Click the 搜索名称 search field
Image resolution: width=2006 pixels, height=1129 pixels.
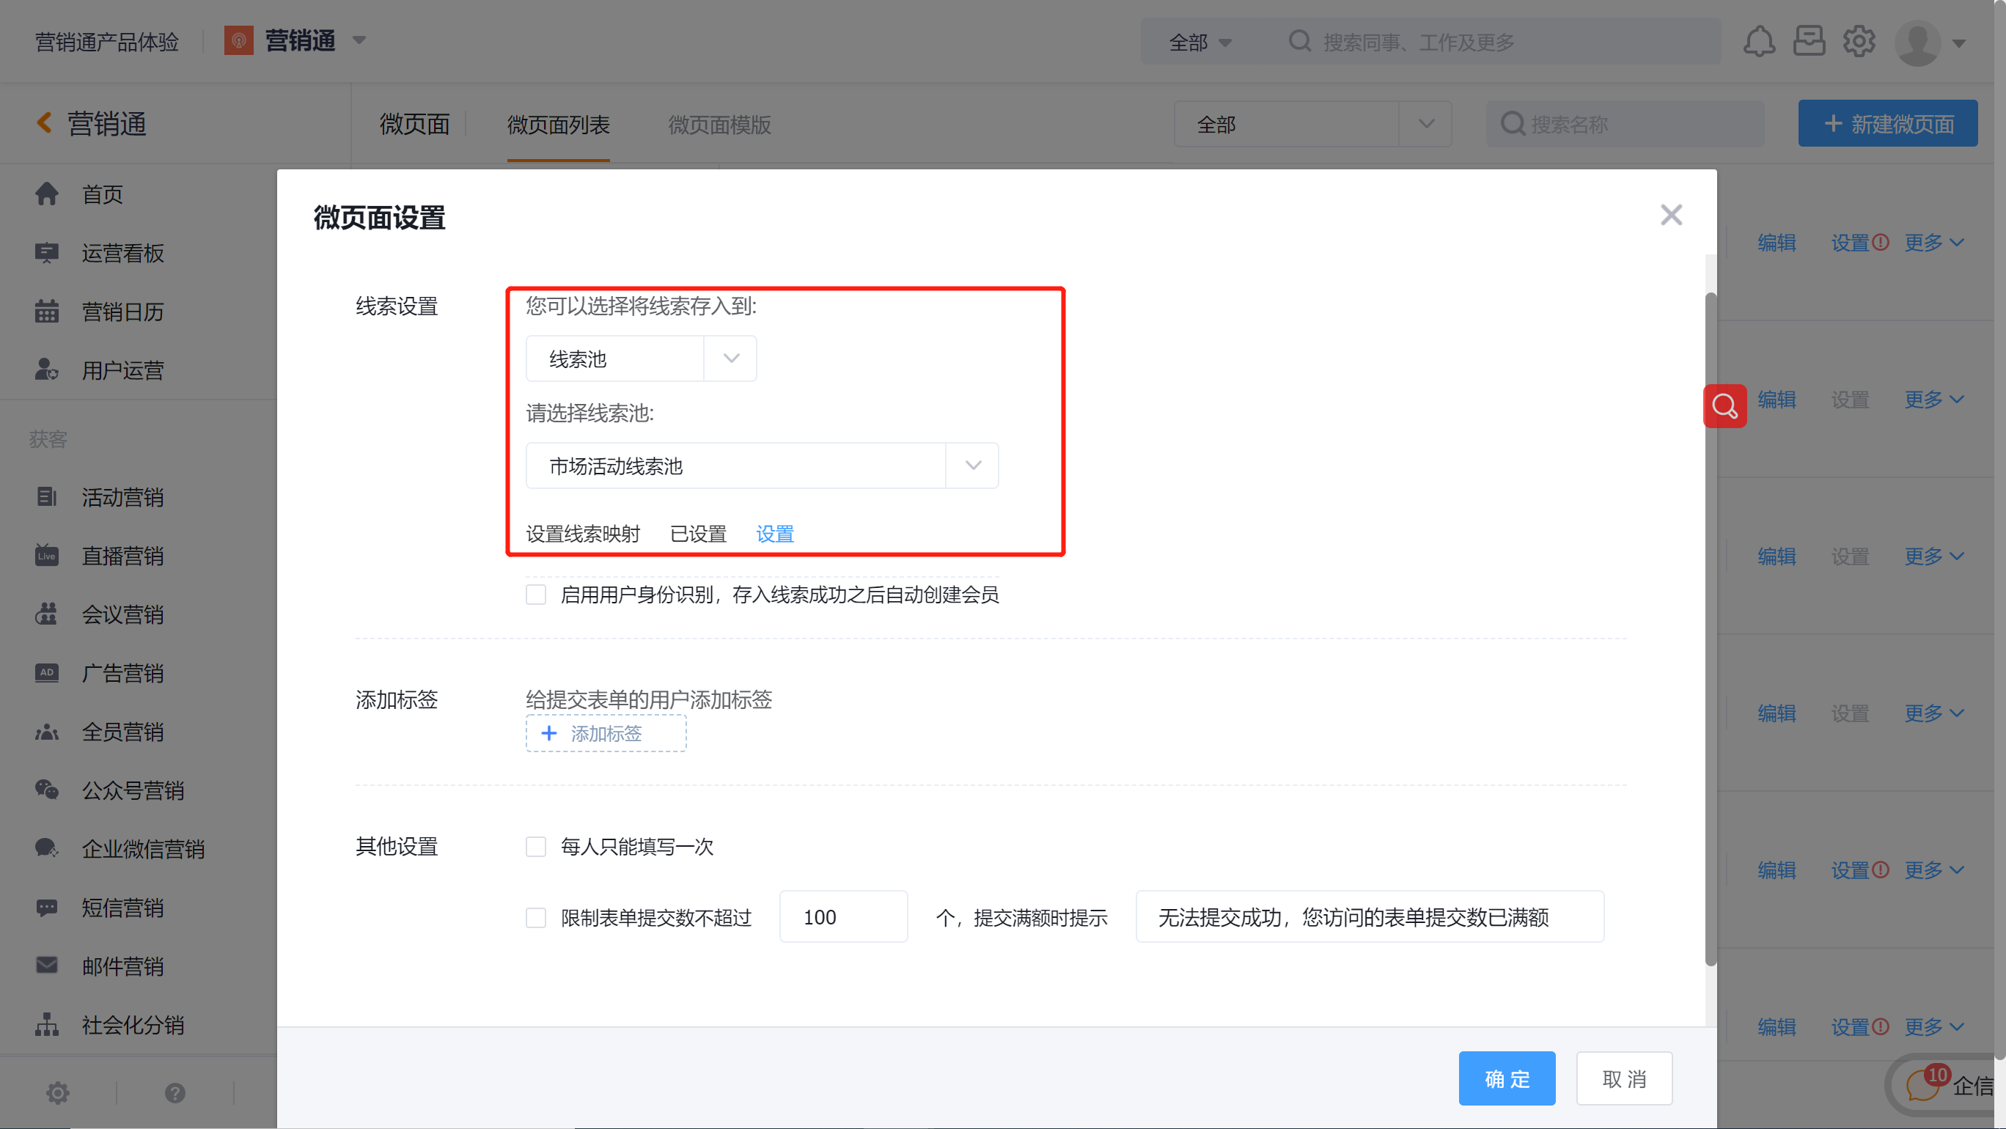tap(1625, 124)
